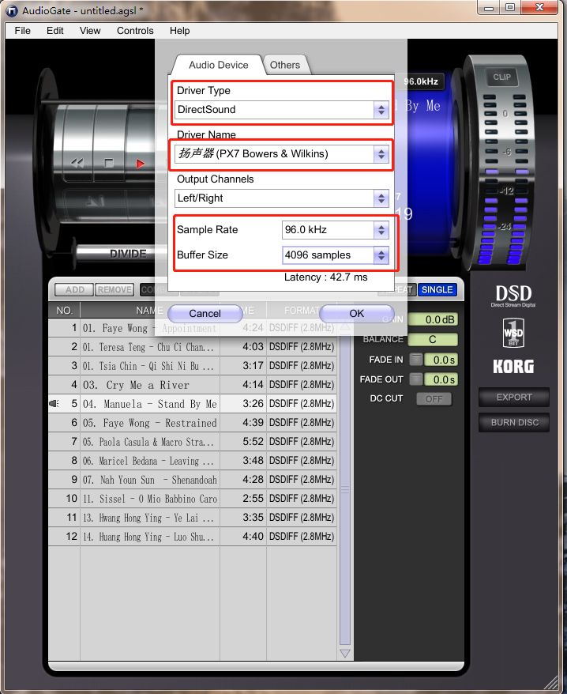Click the GAIN value 0.0 dB
Image resolution: width=567 pixels, height=694 pixels.
coord(433,319)
